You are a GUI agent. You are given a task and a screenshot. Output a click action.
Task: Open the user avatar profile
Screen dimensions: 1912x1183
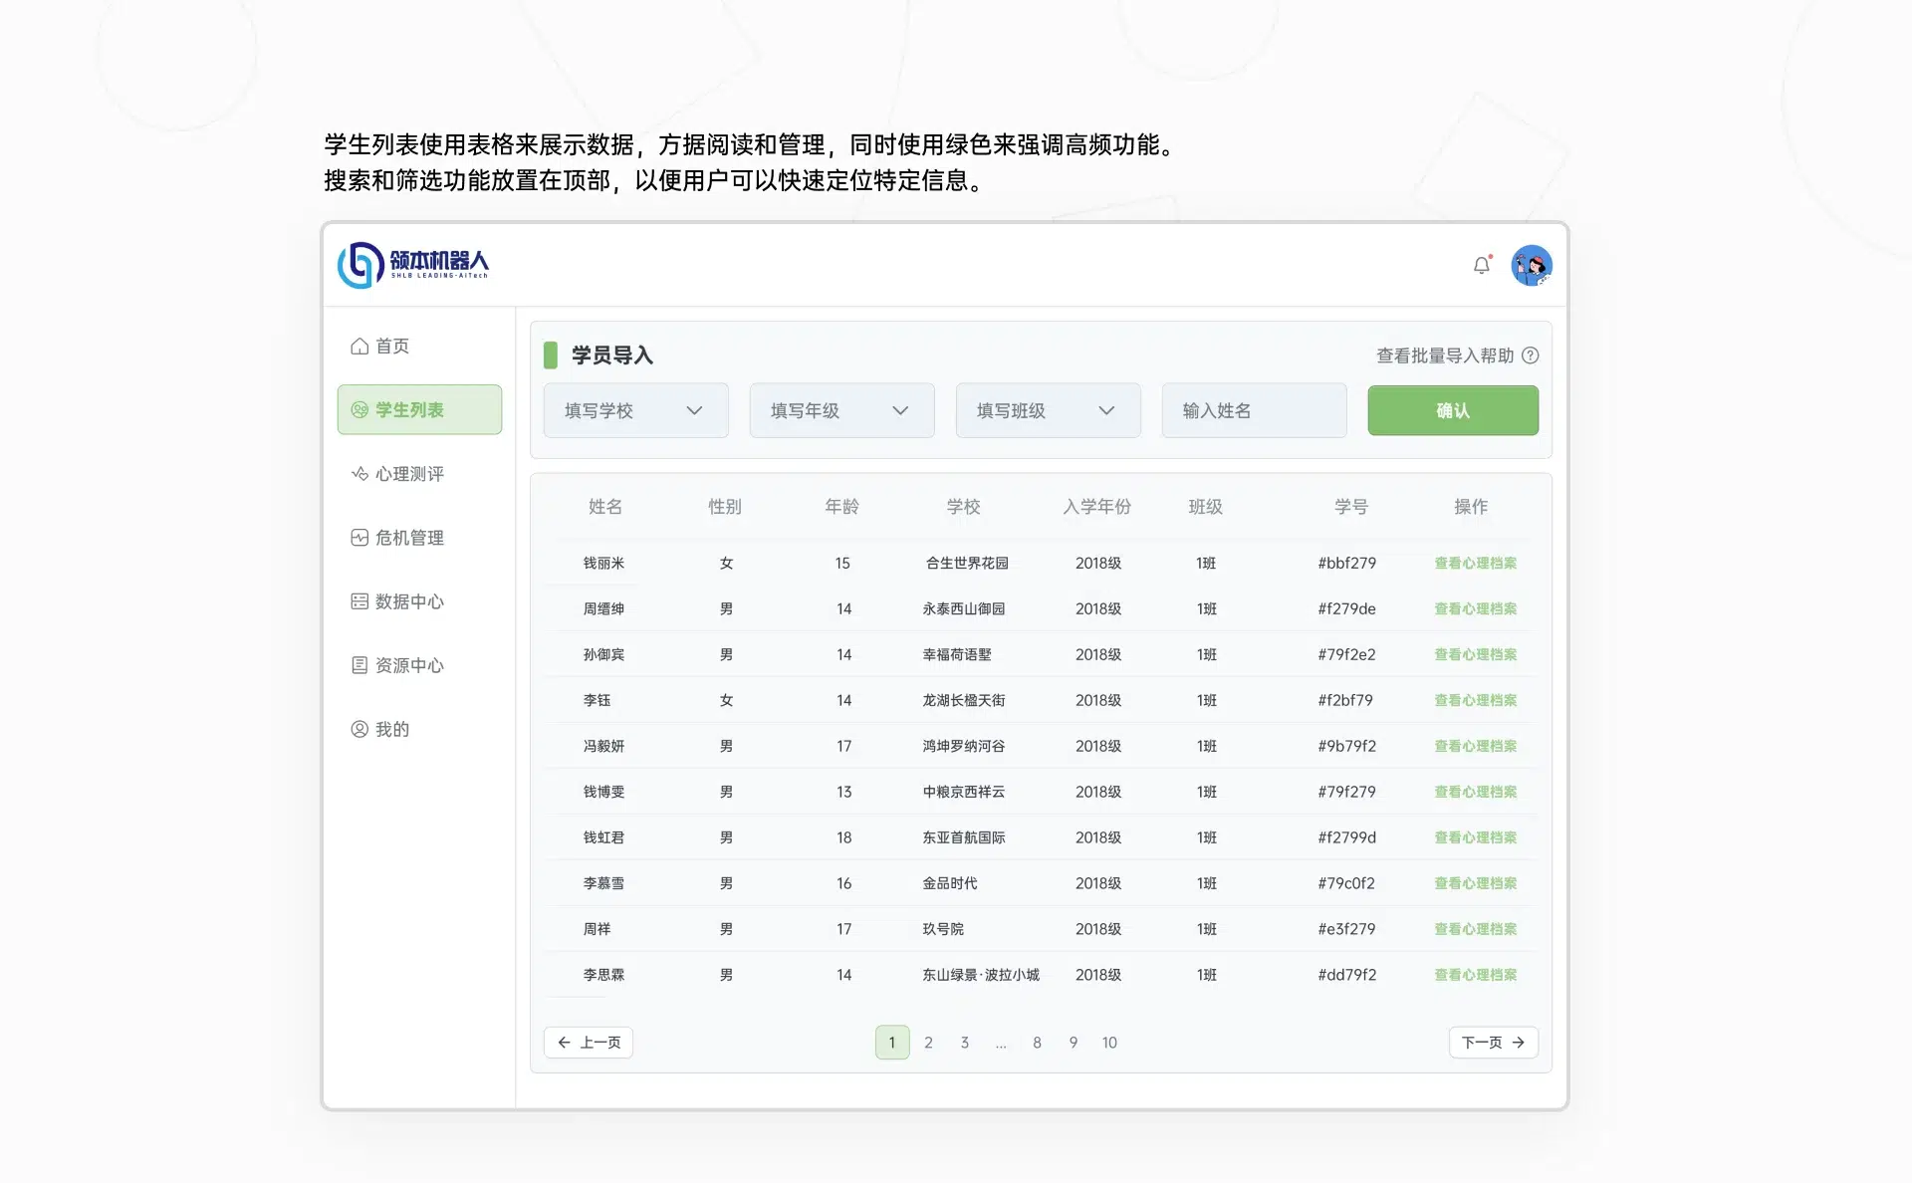(1531, 266)
